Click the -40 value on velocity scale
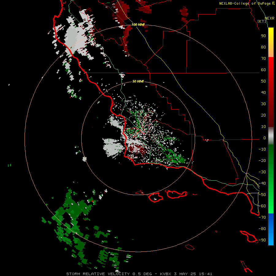The height and width of the screenshot is (276, 276). tap(262, 183)
